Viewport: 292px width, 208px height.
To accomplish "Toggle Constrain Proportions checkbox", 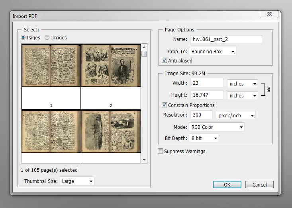I will (x=164, y=105).
